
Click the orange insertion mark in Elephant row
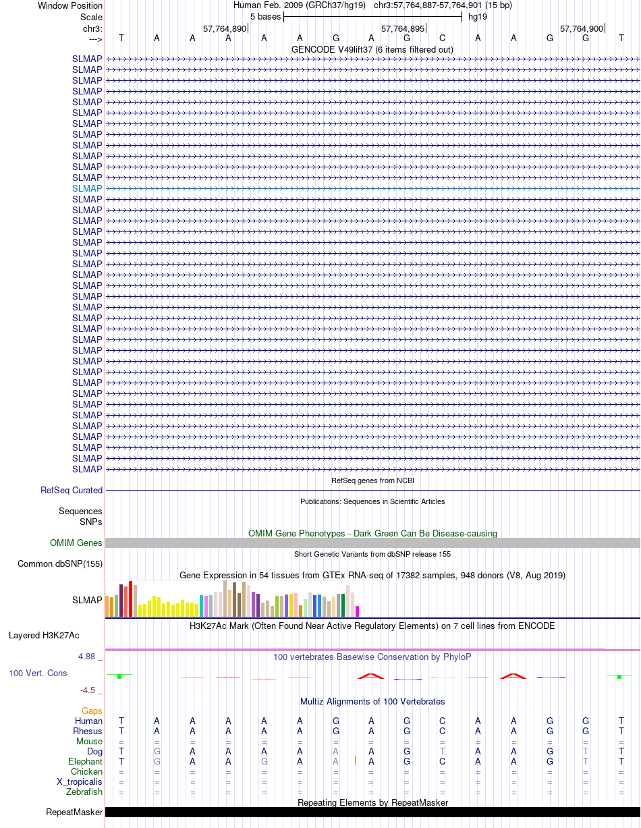tap(355, 761)
